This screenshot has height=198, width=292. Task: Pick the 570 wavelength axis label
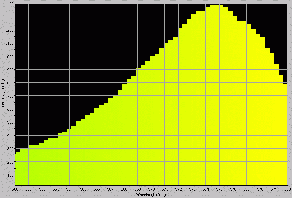coord(151,189)
